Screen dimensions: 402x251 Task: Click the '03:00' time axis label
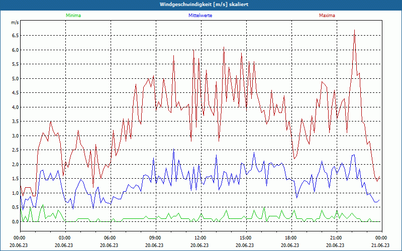pyautogui.click(x=64, y=238)
